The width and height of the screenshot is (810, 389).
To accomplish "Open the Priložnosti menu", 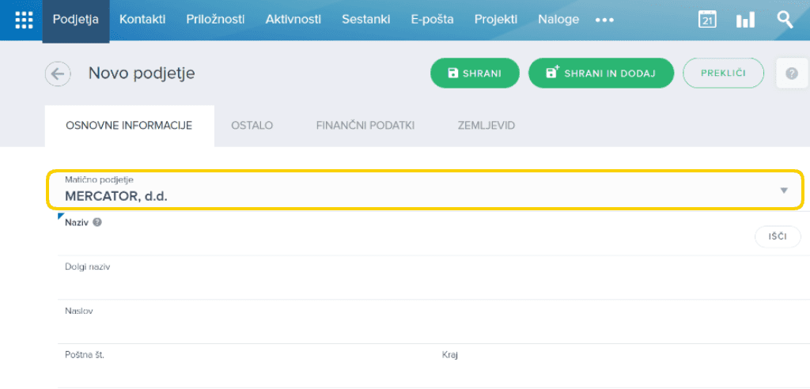I will 215,20.
